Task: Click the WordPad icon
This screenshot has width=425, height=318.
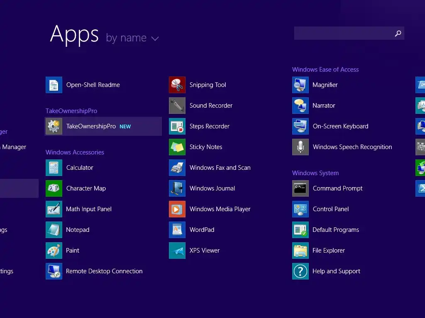Action: 177,230
